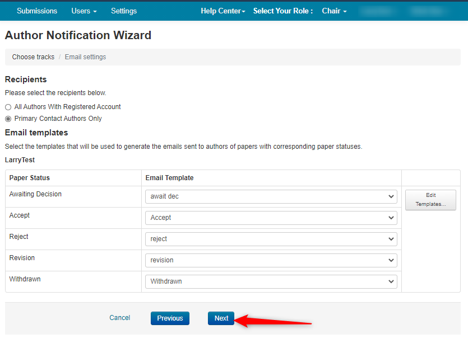
Task: Expand the Reject template dropdown
Action: coord(271,239)
